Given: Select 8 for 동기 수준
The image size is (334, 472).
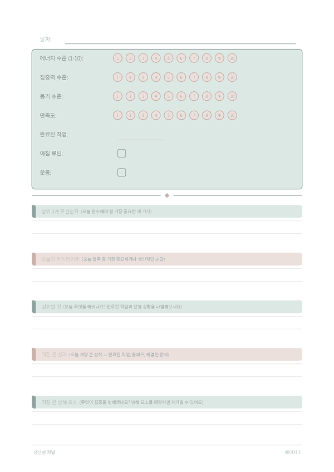Looking at the screenshot, I should point(207,96).
